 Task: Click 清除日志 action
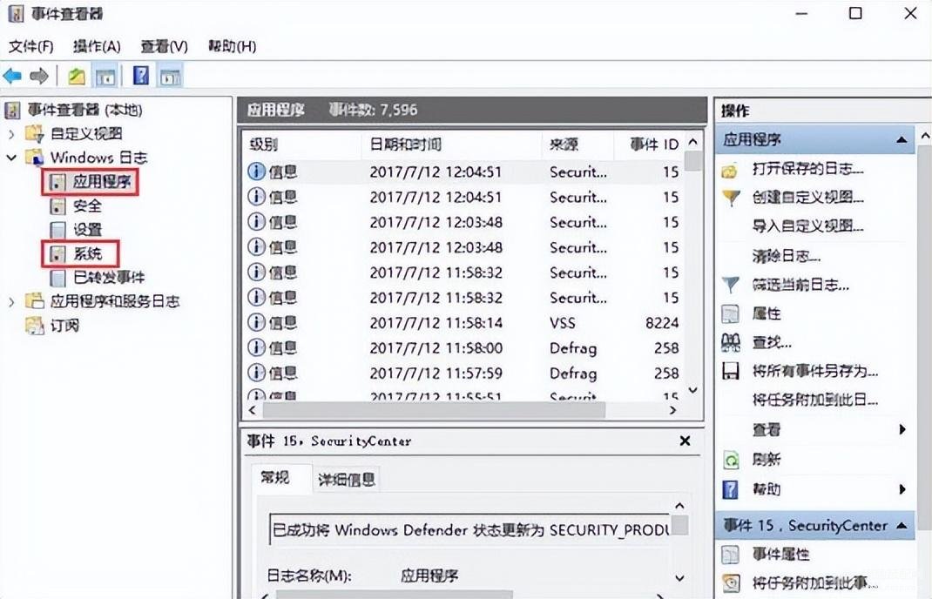787,256
